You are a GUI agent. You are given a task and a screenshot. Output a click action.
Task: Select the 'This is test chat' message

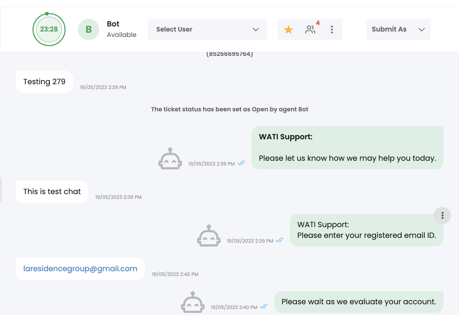52,192
